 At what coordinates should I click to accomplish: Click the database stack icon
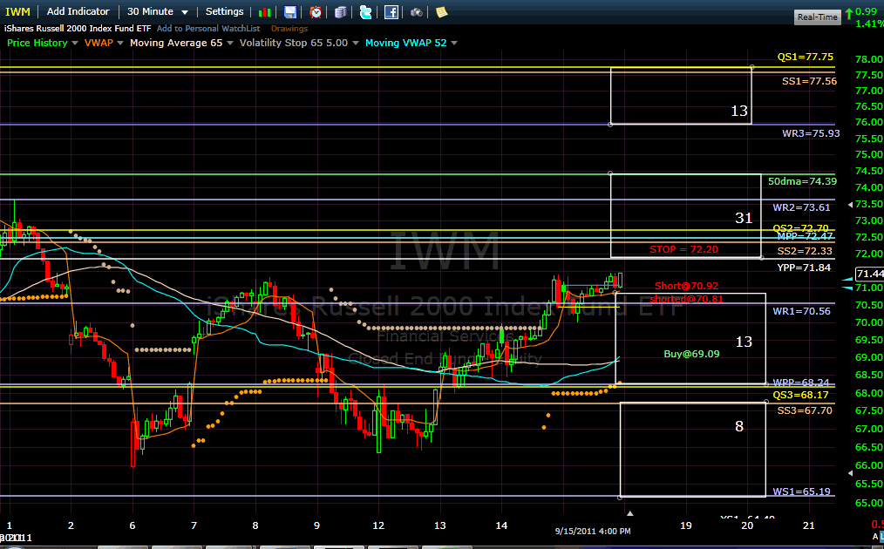pos(340,12)
